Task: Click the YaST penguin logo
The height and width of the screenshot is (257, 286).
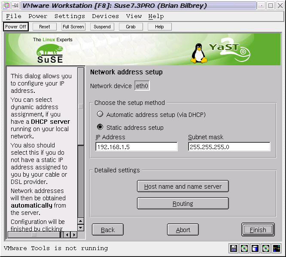Action: click(198, 52)
